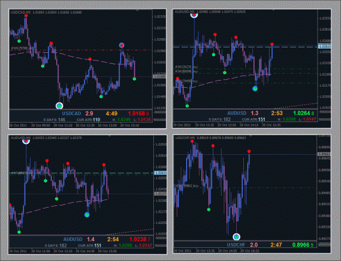This screenshot has height=261, width=341.
Task: Click the chart shift triangle atop USDCHF chart
Action: coord(250,136)
